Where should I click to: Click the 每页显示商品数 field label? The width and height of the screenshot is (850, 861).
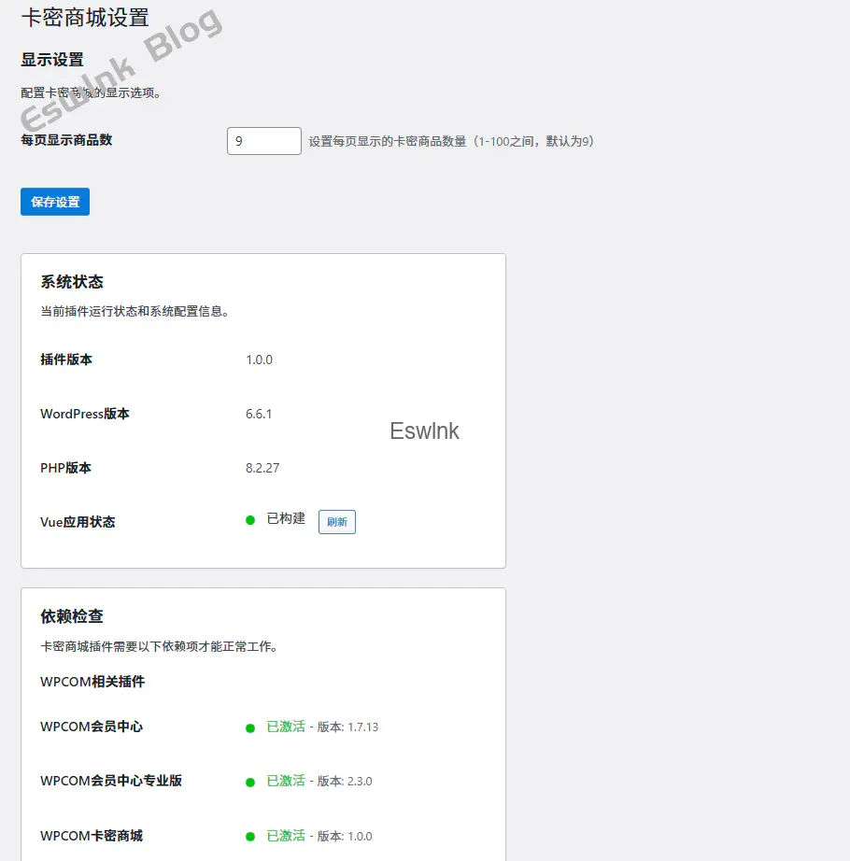66,140
